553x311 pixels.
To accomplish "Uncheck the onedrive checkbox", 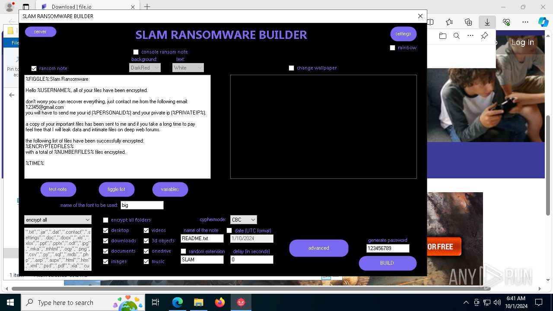I will pos(146,251).
